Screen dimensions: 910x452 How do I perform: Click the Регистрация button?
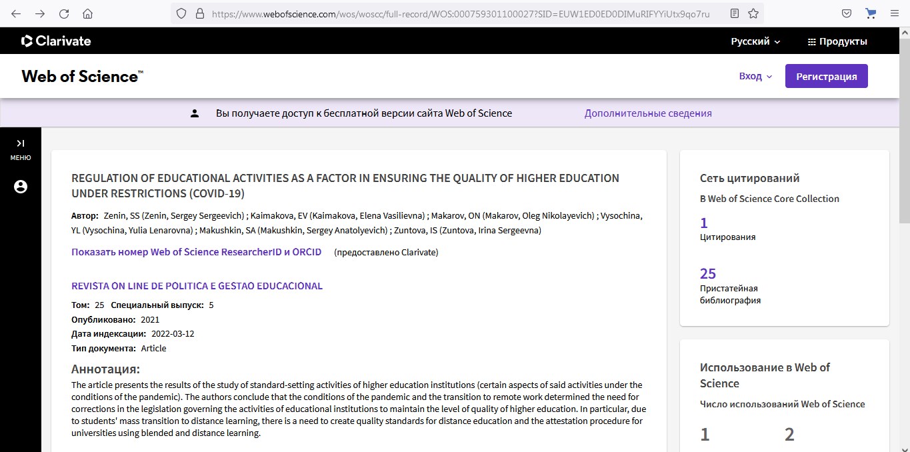[827, 76]
